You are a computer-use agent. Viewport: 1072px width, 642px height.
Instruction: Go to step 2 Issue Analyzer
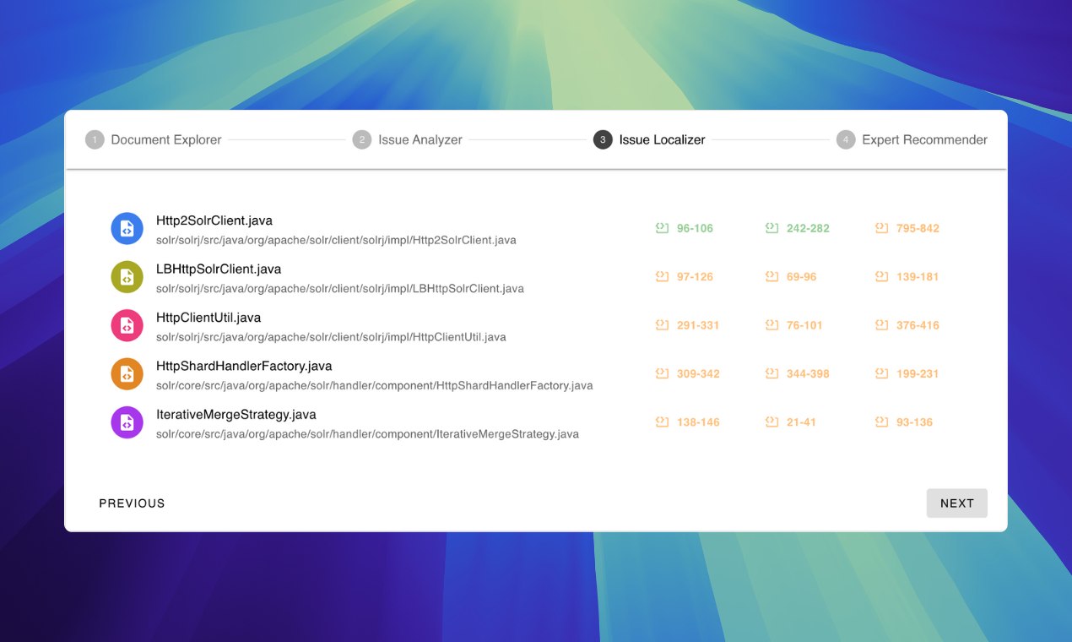pos(408,139)
